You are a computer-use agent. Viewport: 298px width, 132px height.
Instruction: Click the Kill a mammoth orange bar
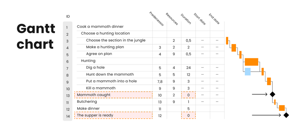(x=269, y=81)
